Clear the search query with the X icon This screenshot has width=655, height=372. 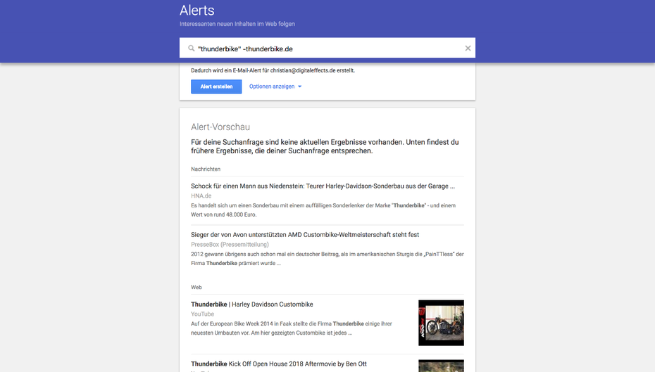coord(468,49)
